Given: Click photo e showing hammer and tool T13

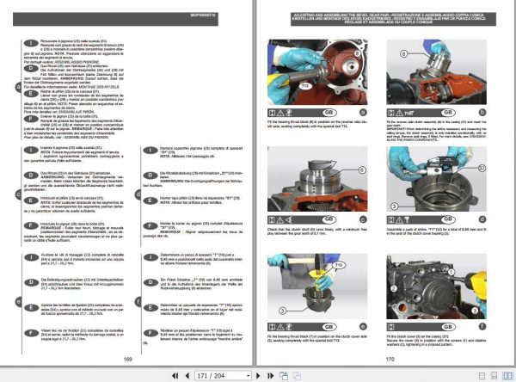Looking at the screenshot, I should [317, 286].
